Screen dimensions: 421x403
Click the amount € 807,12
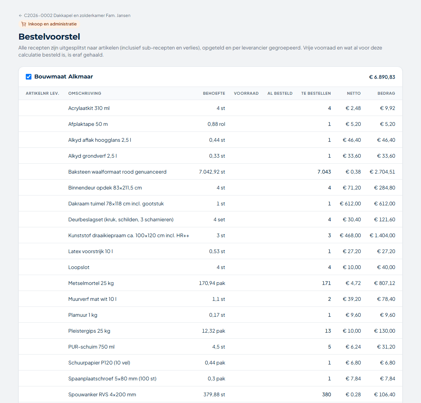(385, 283)
